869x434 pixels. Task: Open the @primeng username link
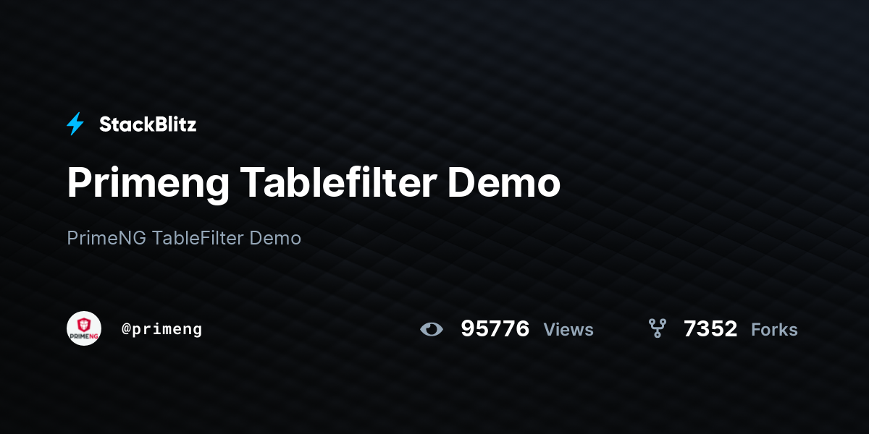pos(162,329)
